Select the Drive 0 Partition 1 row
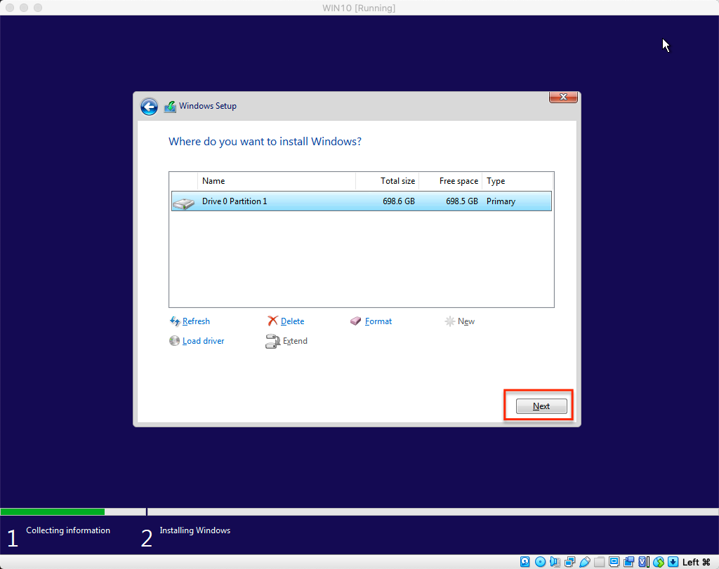Screen dimensions: 719x569 [362, 201]
